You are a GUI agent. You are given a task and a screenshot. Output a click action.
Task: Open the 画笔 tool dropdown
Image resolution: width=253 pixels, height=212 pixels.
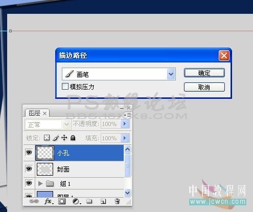pos(171,74)
